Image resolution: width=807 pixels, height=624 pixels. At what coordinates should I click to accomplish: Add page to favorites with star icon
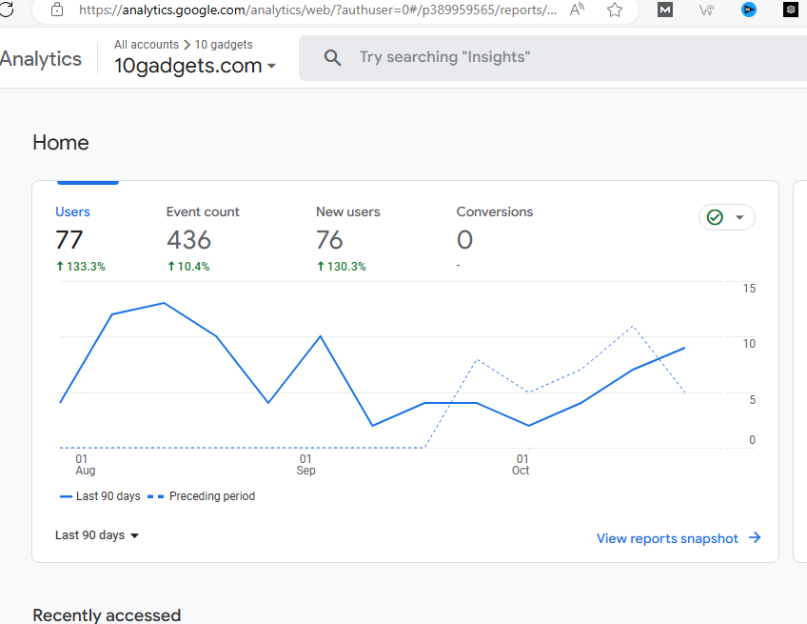(x=615, y=10)
